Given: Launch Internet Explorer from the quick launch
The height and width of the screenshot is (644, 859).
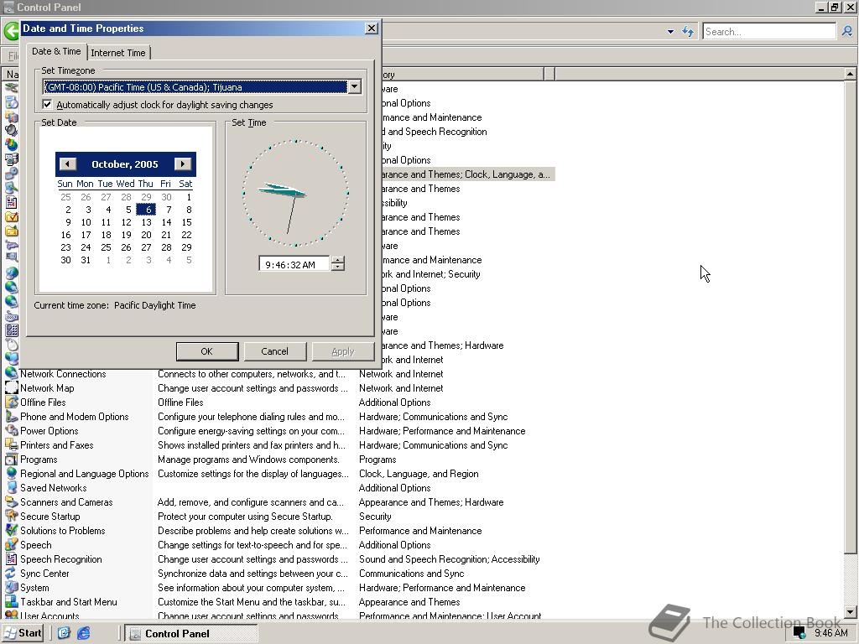Looking at the screenshot, I should (x=83, y=633).
